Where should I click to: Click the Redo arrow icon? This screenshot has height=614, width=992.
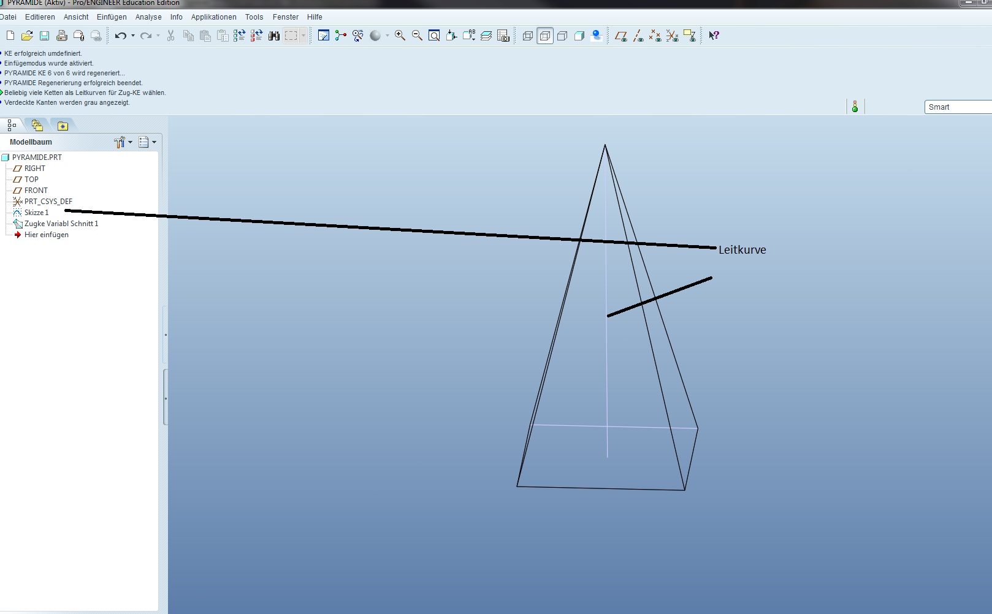tap(145, 36)
